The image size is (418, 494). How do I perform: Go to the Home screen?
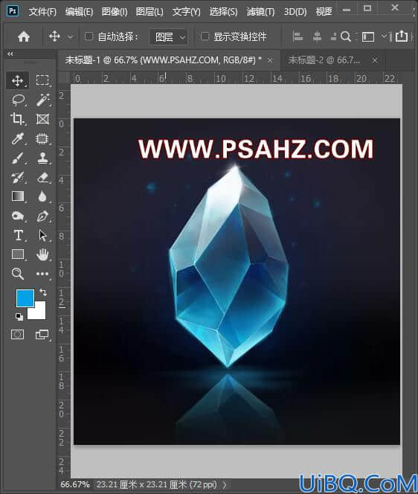click(x=24, y=37)
